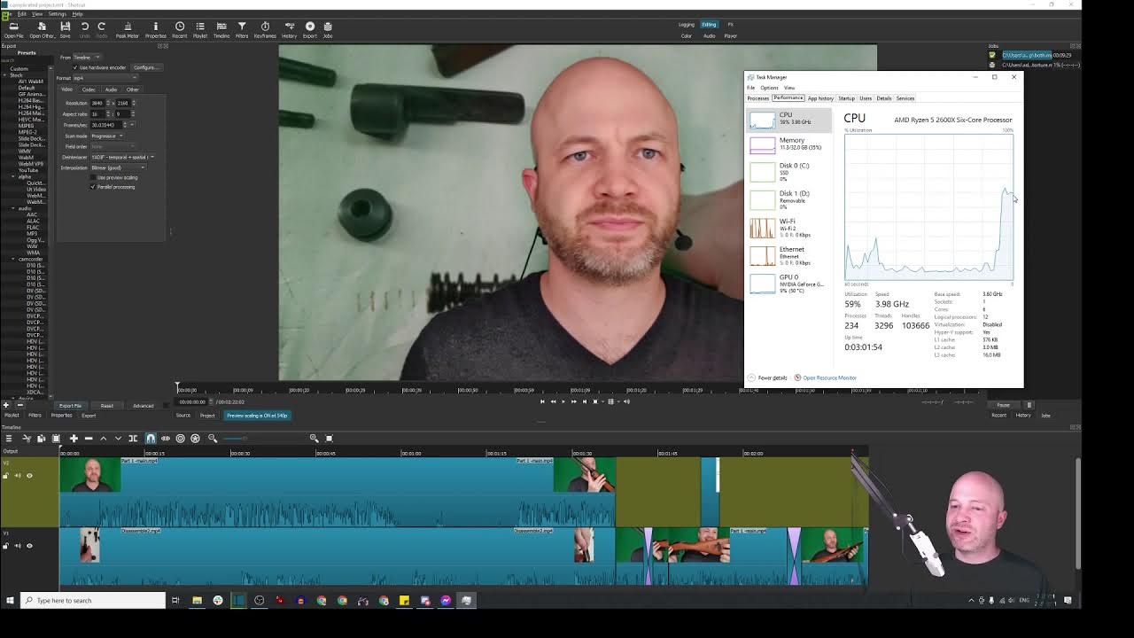Click the Advanced button in Export

tap(143, 406)
